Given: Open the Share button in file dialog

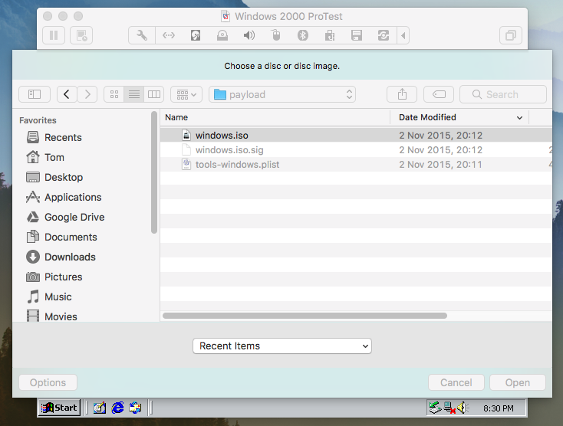Looking at the screenshot, I should coord(402,94).
